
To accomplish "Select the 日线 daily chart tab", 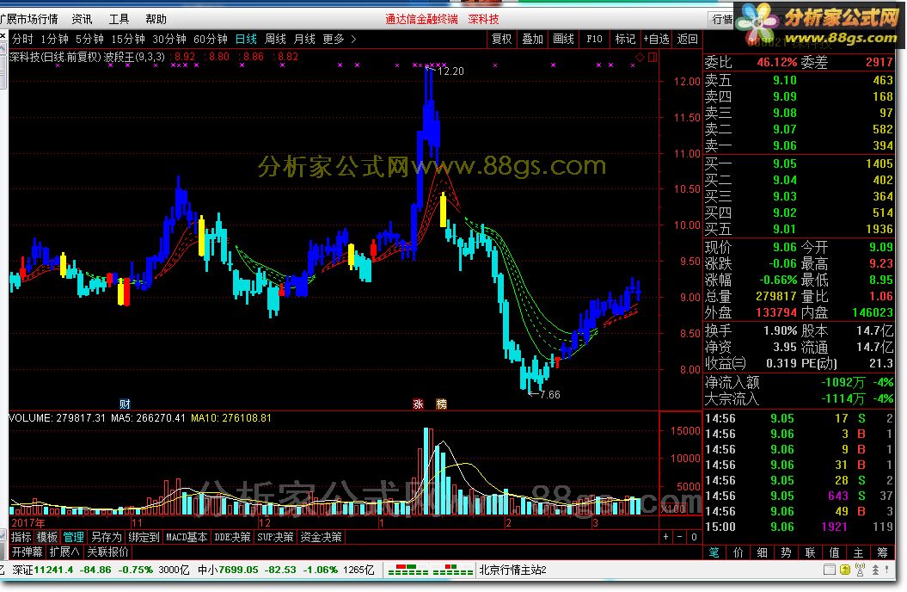I will tap(246, 39).
